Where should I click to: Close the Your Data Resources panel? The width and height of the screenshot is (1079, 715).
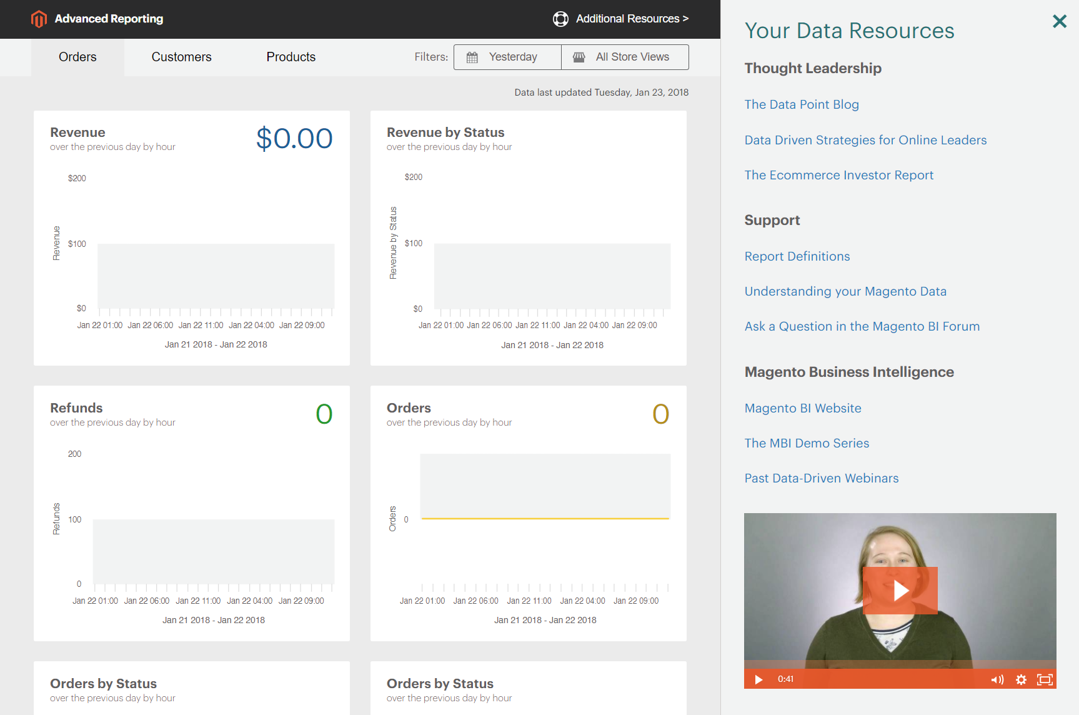click(1059, 21)
